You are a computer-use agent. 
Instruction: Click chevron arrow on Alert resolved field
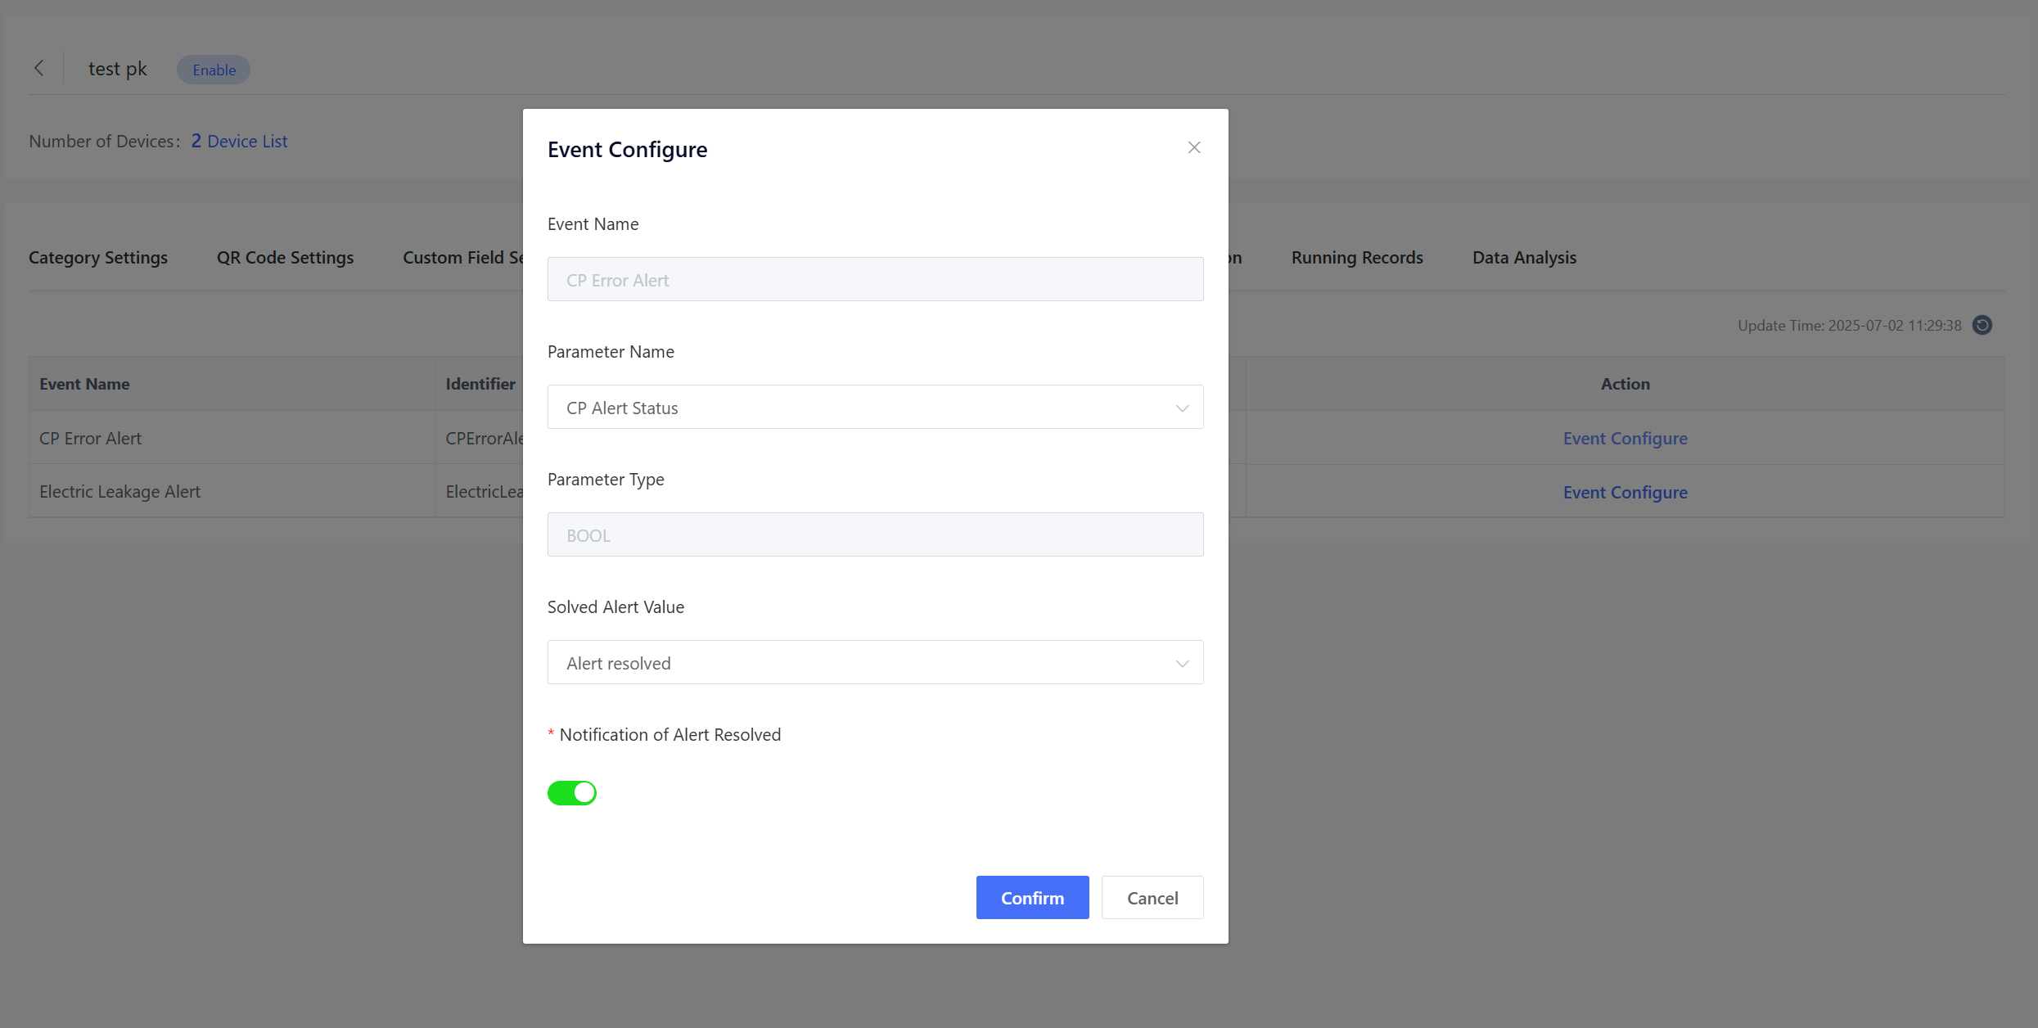[1182, 663]
